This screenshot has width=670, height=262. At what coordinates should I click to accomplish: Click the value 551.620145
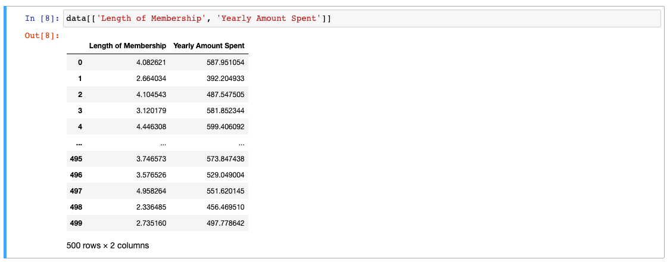[x=225, y=191]
